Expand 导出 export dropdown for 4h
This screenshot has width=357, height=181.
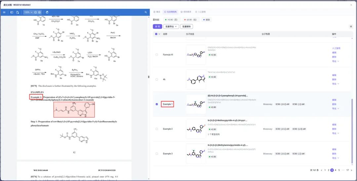(336, 84)
